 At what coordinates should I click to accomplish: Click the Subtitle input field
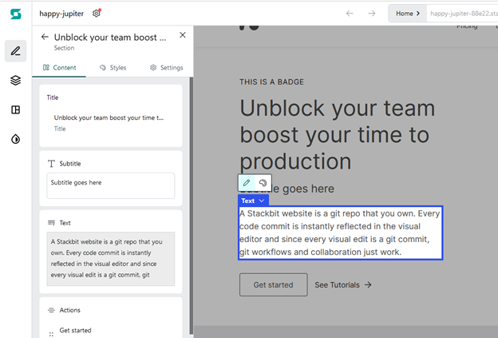[x=110, y=185]
